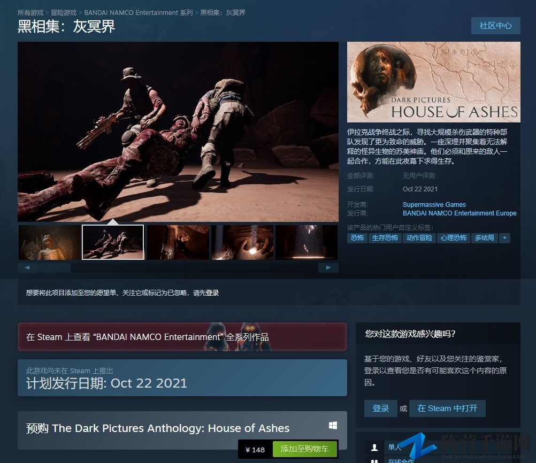Click the 所有游戏 breadcrumb link
The image size is (536, 463).
click(x=30, y=13)
